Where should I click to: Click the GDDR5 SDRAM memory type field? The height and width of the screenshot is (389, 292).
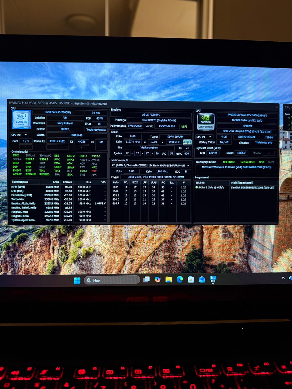click(246, 137)
